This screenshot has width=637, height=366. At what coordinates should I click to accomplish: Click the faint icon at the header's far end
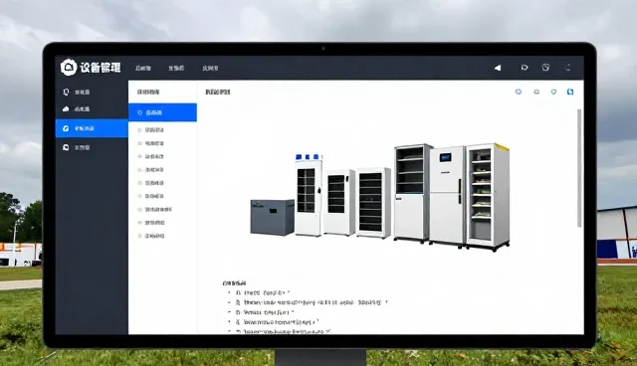568,68
